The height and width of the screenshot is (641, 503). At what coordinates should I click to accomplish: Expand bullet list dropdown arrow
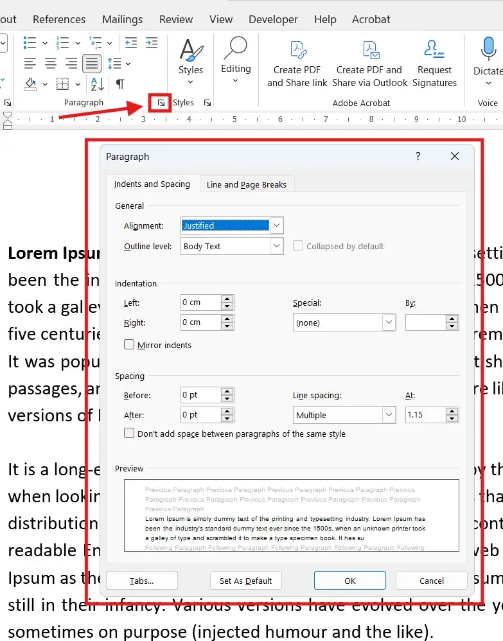coord(45,43)
